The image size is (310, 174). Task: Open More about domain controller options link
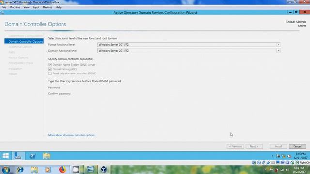click(x=72, y=135)
